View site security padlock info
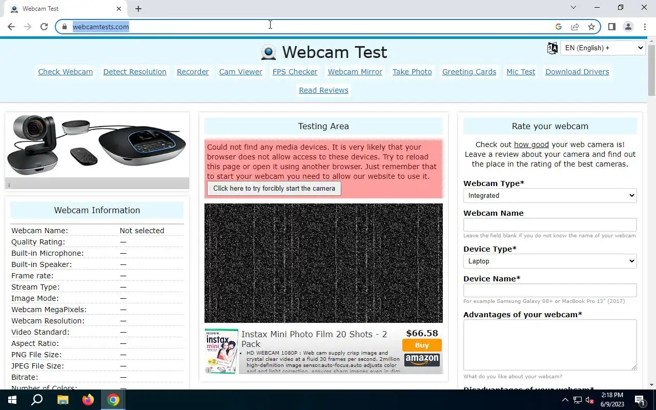The image size is (656, 410). pos(65,27)
